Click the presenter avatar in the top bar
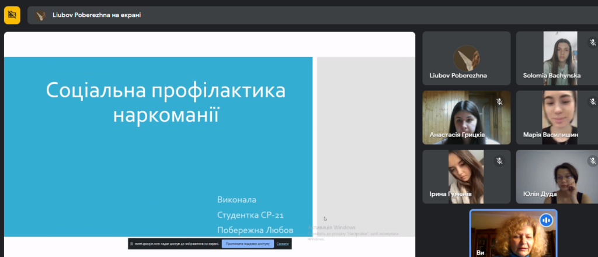 (x=40, y=16)
